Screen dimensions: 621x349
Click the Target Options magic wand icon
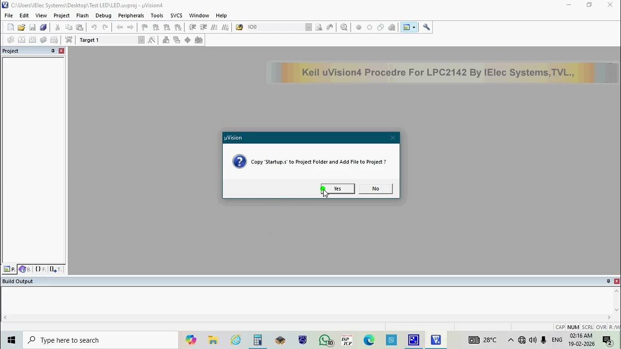point(152,40)
